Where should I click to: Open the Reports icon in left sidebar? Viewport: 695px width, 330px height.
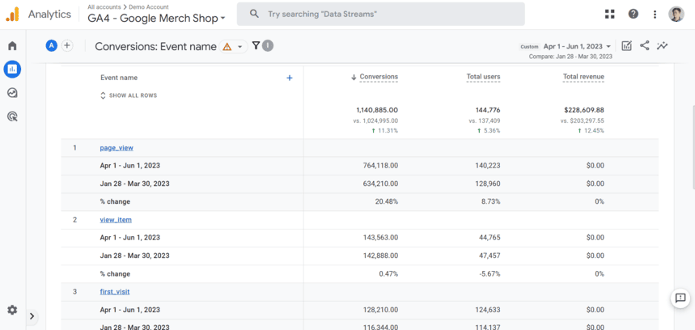[12, 70]
